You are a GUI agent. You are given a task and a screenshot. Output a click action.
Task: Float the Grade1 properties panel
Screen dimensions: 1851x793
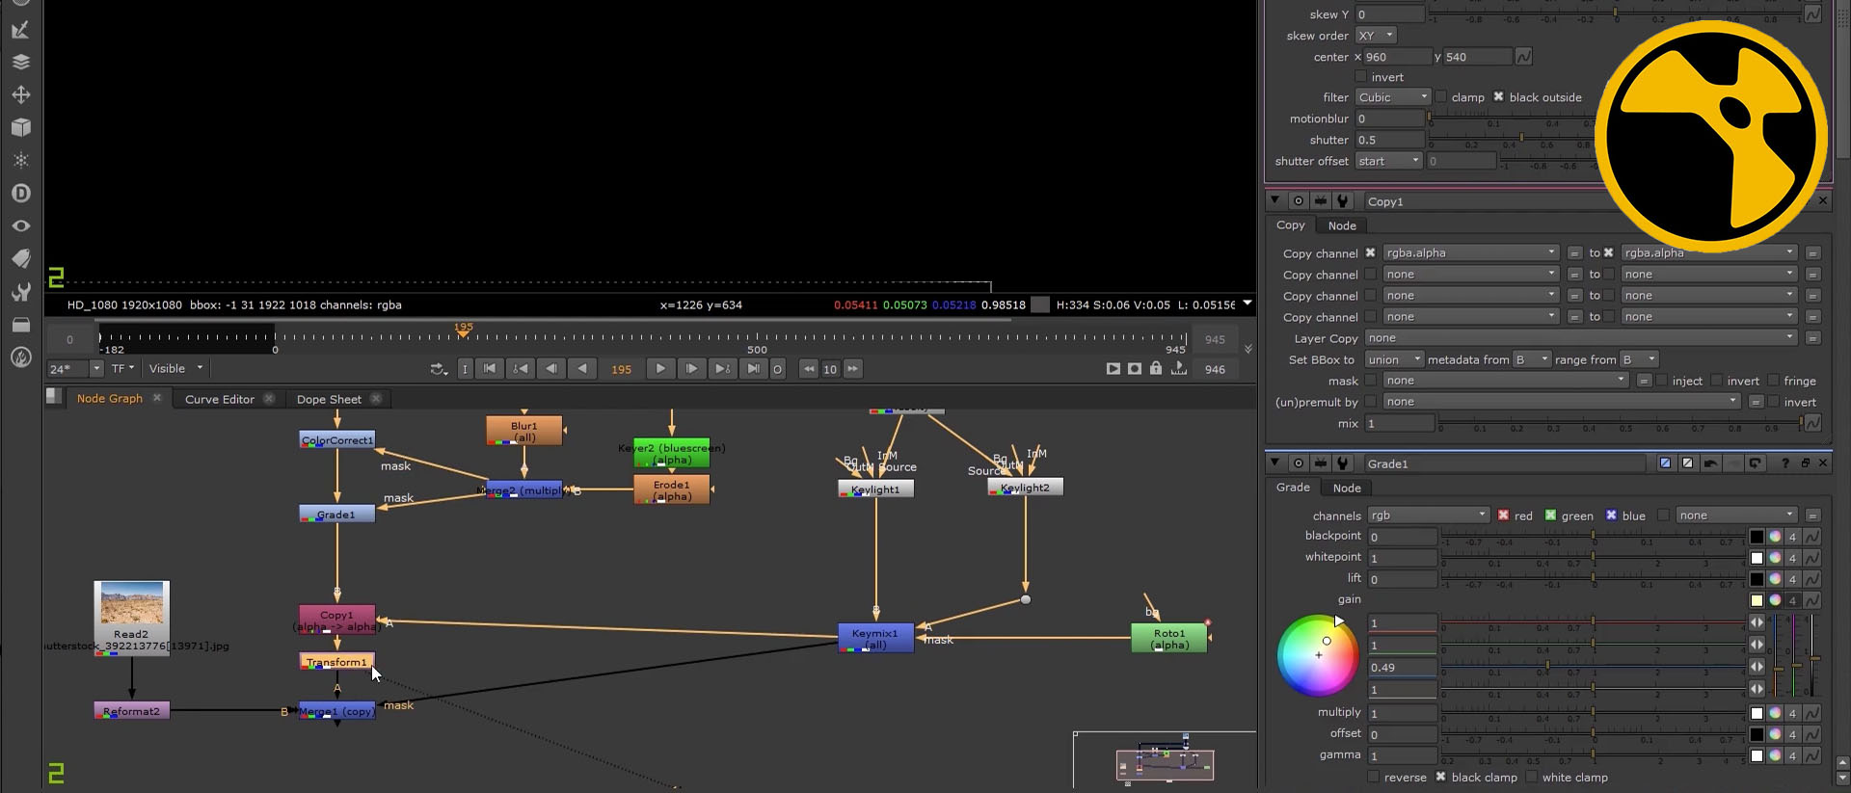tap(1805, 463)
